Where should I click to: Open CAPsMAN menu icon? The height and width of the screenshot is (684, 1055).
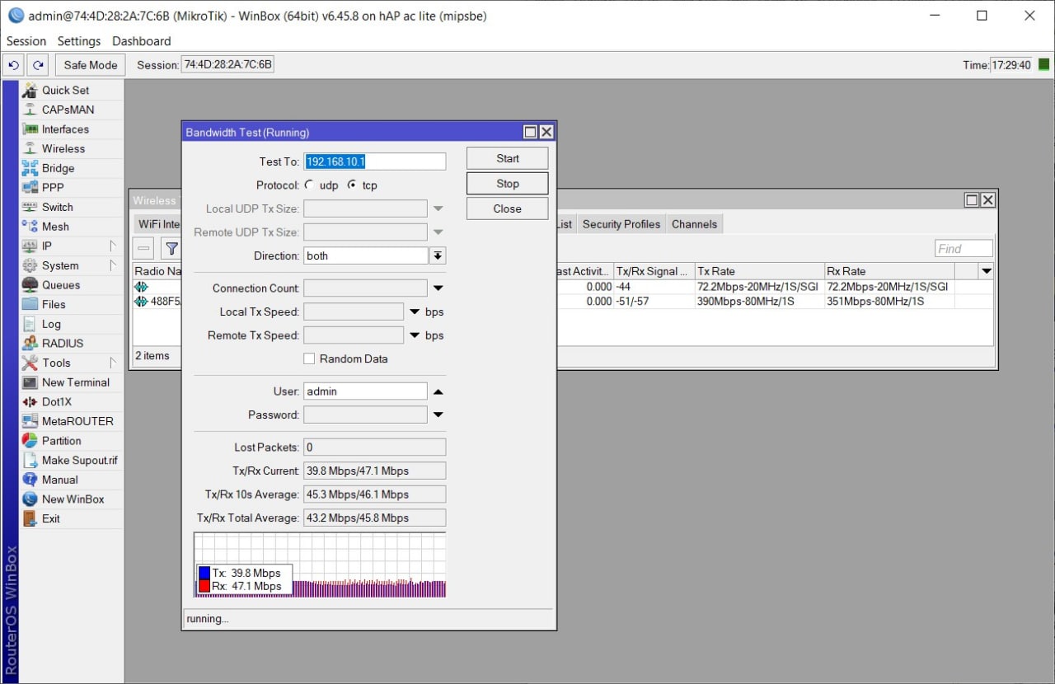pos(30,110)
